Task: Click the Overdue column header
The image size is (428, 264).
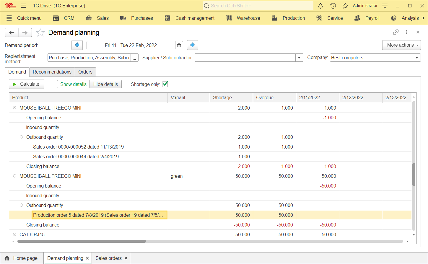Action: point(274,98)
